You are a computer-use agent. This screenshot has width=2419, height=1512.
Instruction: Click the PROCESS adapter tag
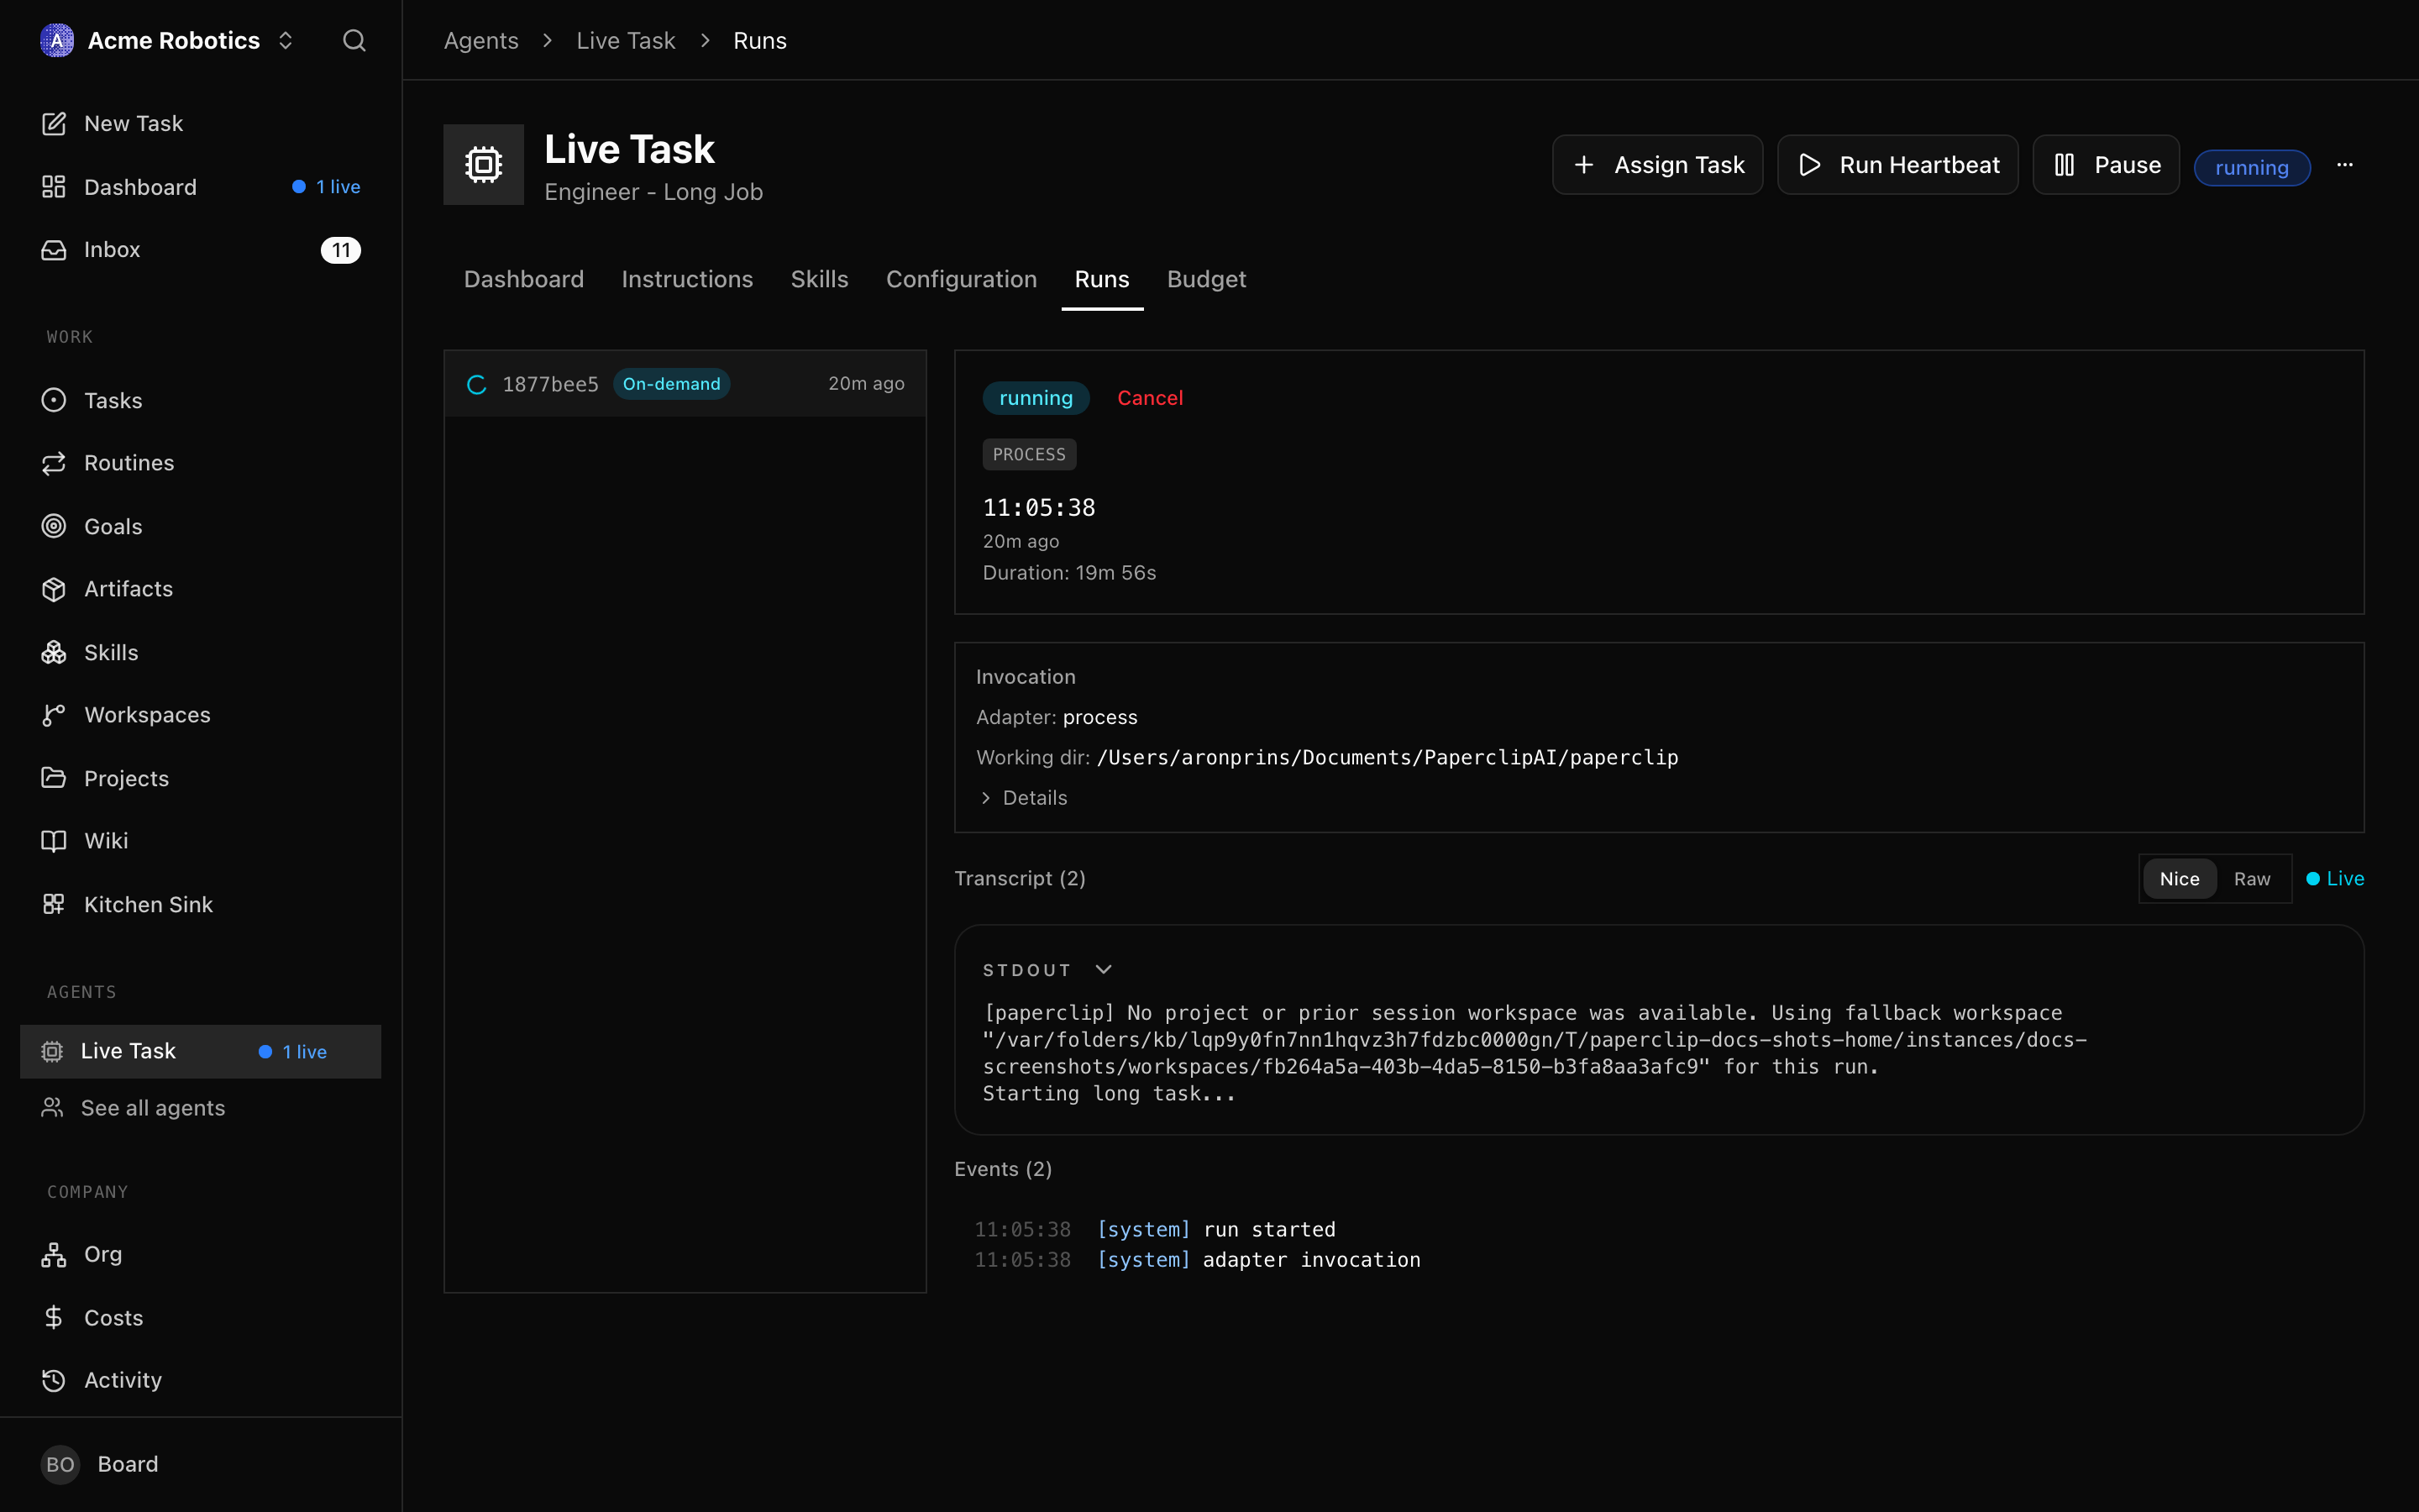(1029, 454)
